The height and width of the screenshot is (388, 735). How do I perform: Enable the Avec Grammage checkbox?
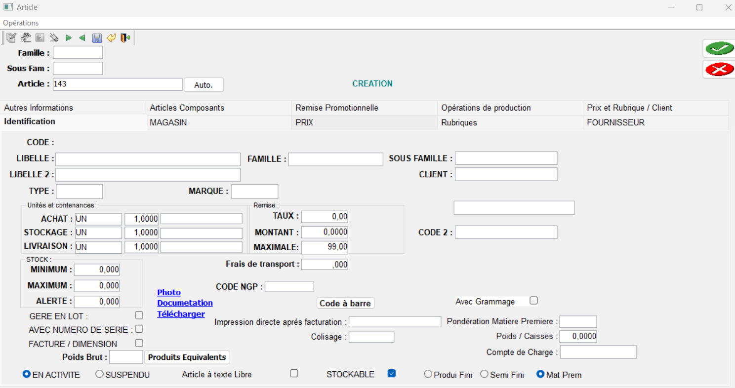[x=533, y=300]
